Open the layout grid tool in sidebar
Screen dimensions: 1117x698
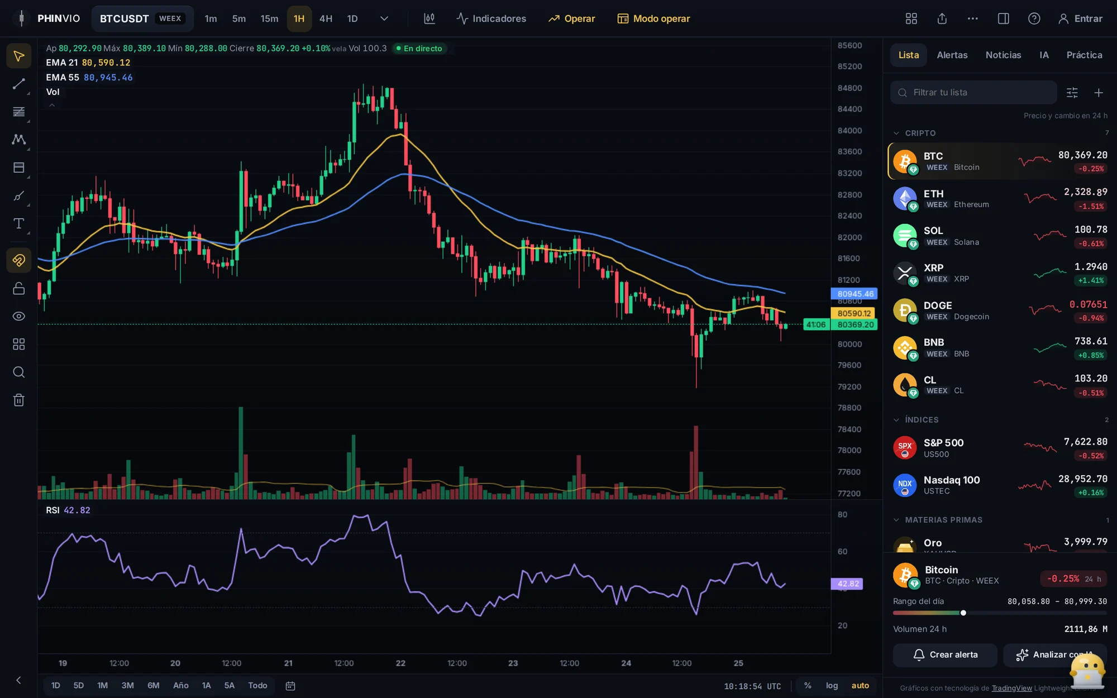(x=18, y=344)
